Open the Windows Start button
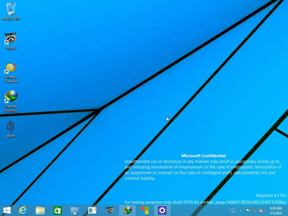The width and height of the screenshot is (288, 216). click(x=7, y=210)
